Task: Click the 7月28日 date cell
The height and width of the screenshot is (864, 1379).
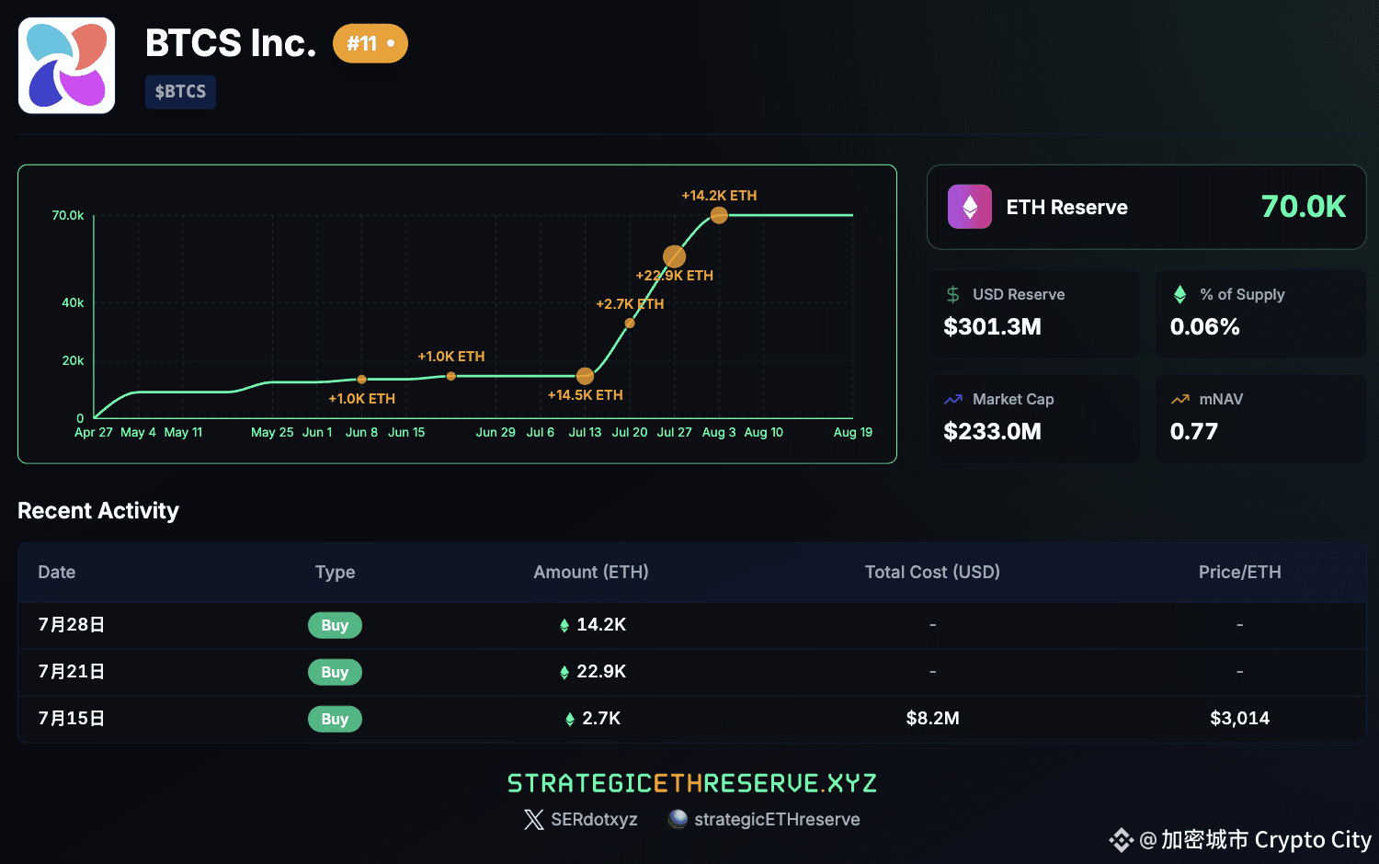Action: pyautogui.click(x=72, y=625)
